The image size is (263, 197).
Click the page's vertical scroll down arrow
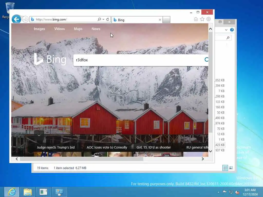(x=211, y=151)
